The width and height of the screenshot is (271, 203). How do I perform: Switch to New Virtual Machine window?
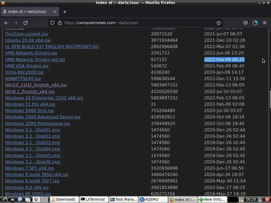pyautogui.click(x=213, y=199)
